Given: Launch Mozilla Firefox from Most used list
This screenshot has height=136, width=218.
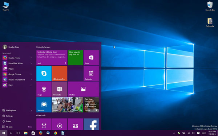Looking at the screenshot, I should click(17, 58).
